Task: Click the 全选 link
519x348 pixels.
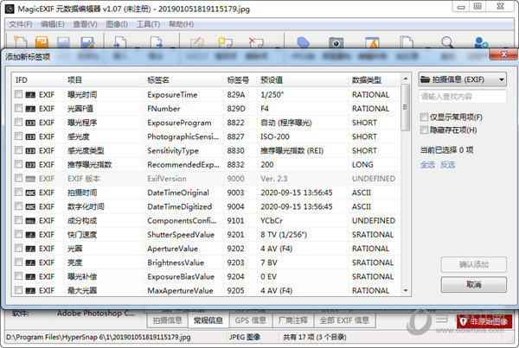Action: tap(427, 165)
